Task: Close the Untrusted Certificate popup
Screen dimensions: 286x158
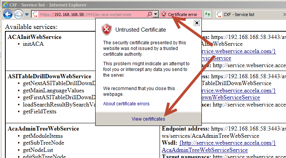Action: pyautogui.click(x=197, y=23)
